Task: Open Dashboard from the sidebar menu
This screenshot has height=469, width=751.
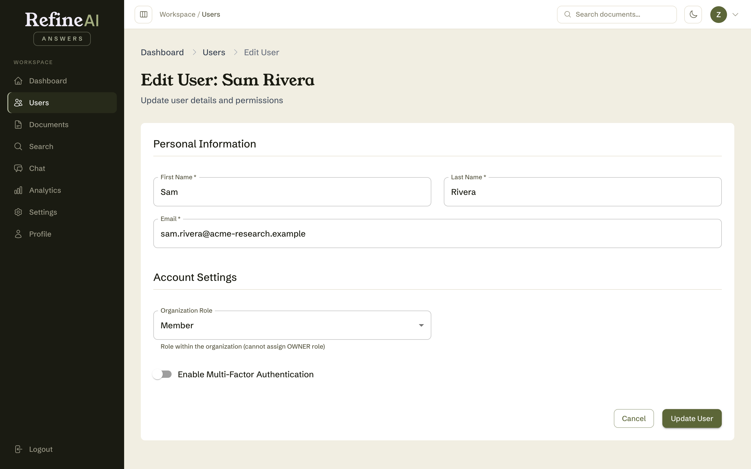Action: (x=62, y=81)
